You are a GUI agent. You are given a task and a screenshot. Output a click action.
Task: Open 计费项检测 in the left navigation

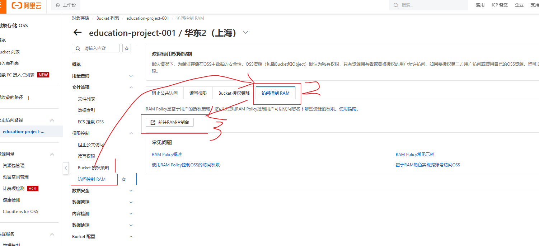(x=14, y=189)
